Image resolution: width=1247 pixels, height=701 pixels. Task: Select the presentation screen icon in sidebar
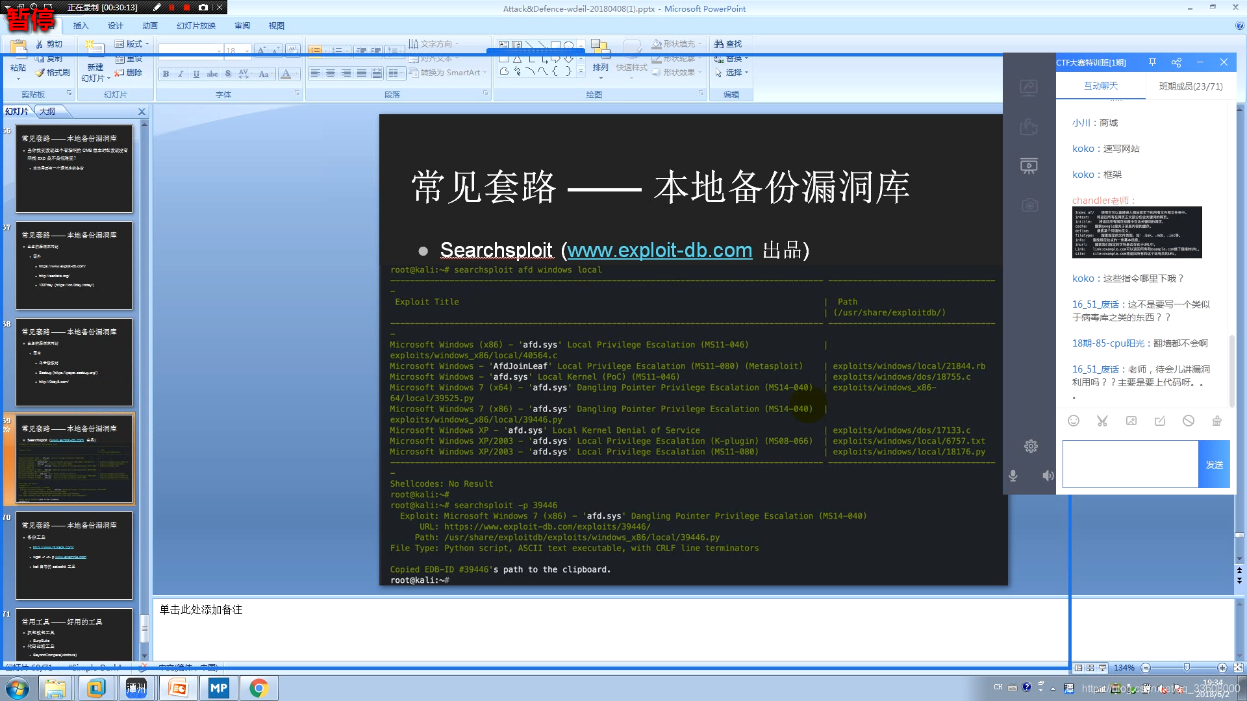(1029, 166)
